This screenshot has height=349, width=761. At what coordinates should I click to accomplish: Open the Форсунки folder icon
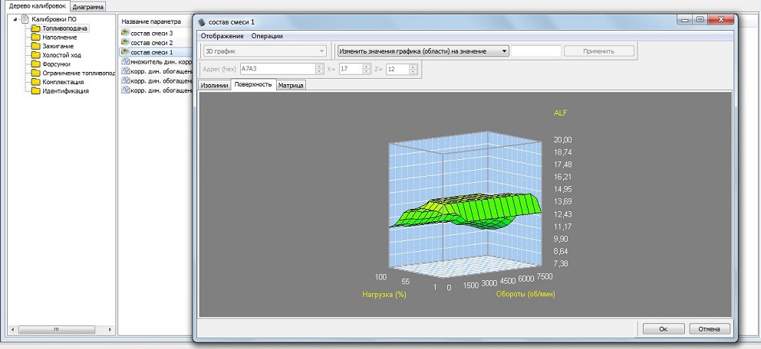tap(36, 64)
